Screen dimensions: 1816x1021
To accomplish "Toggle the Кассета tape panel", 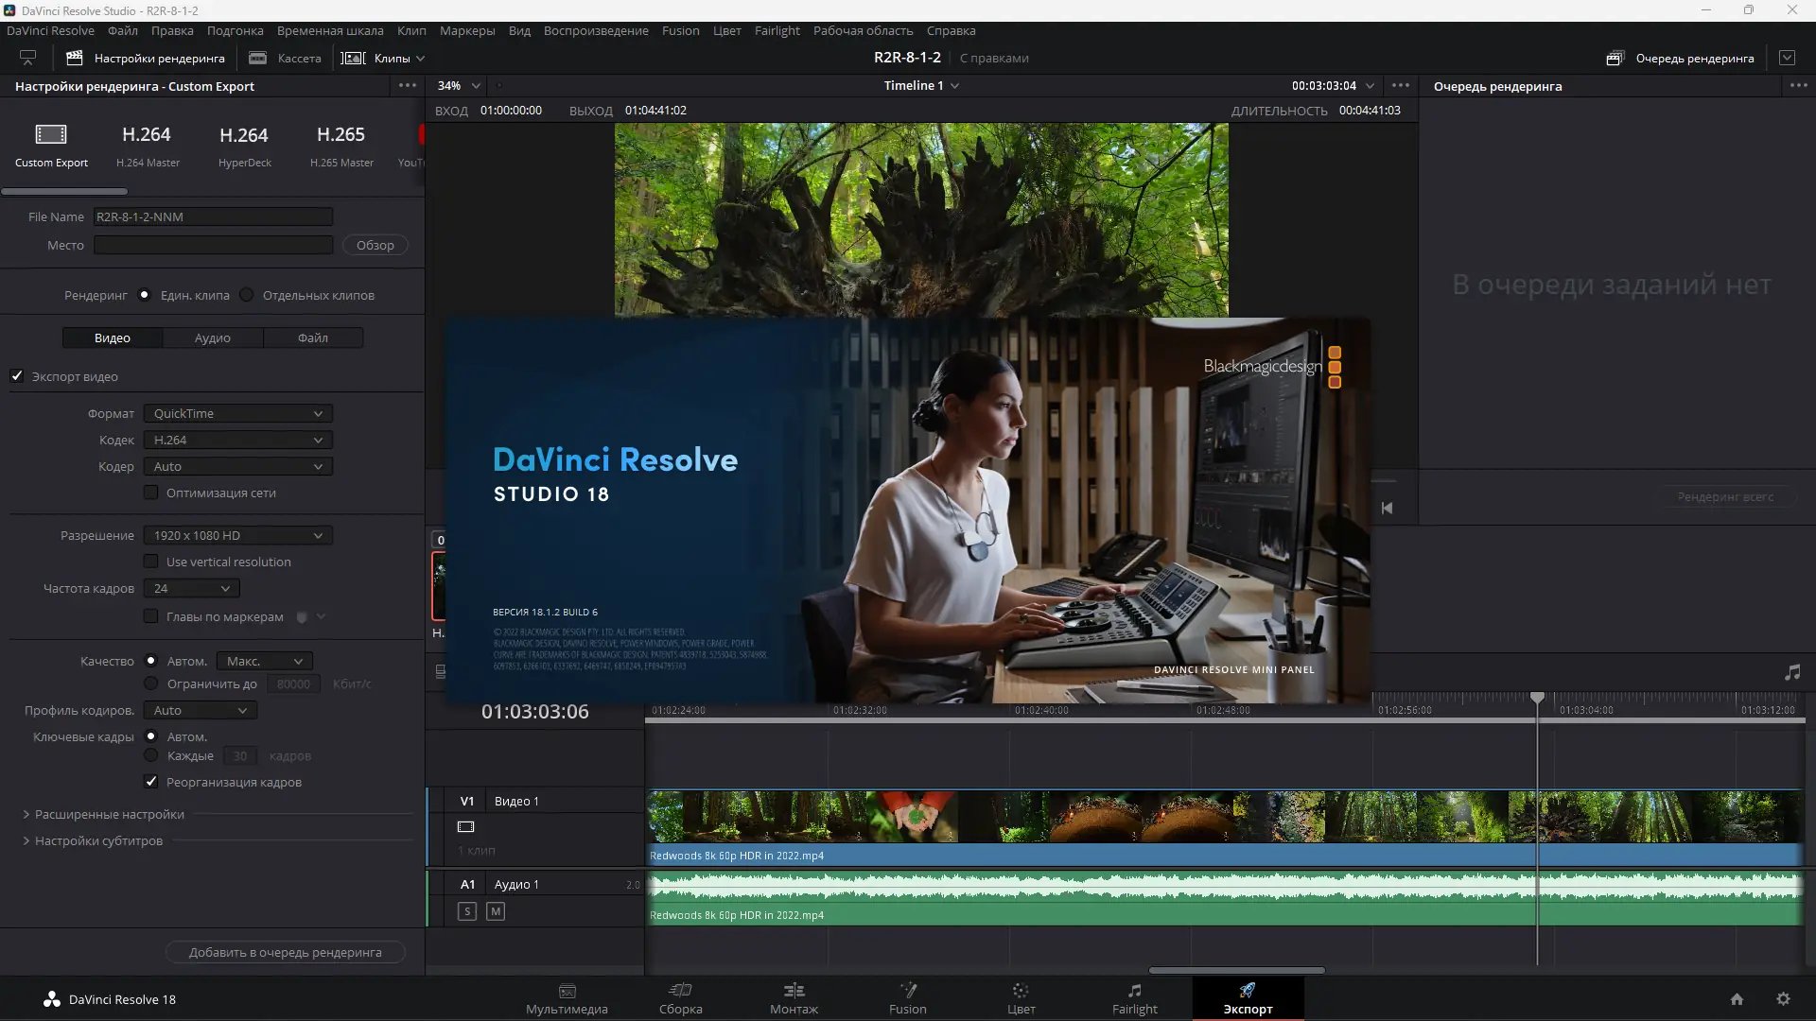I will pos(286,58).
